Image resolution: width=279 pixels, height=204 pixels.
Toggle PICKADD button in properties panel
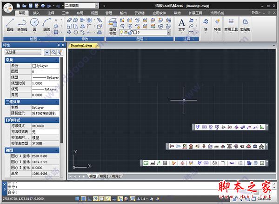pyautogui.click(x=47, y=52)
